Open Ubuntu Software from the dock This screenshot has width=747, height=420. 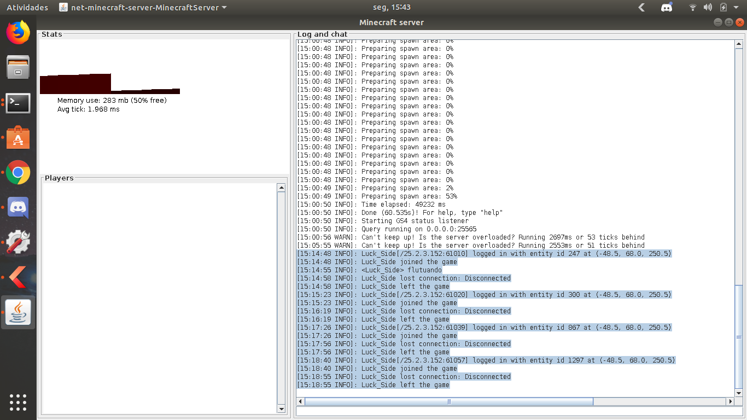coord(18,138)
